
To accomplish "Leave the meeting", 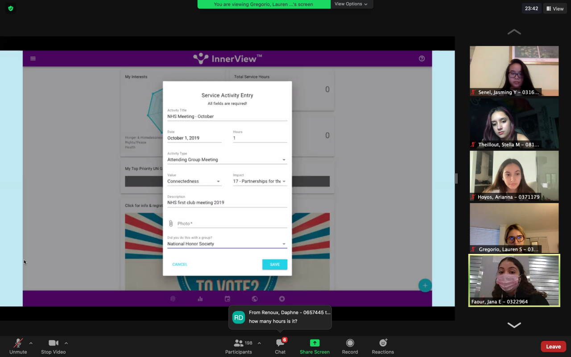I will [x=554, y=347].
